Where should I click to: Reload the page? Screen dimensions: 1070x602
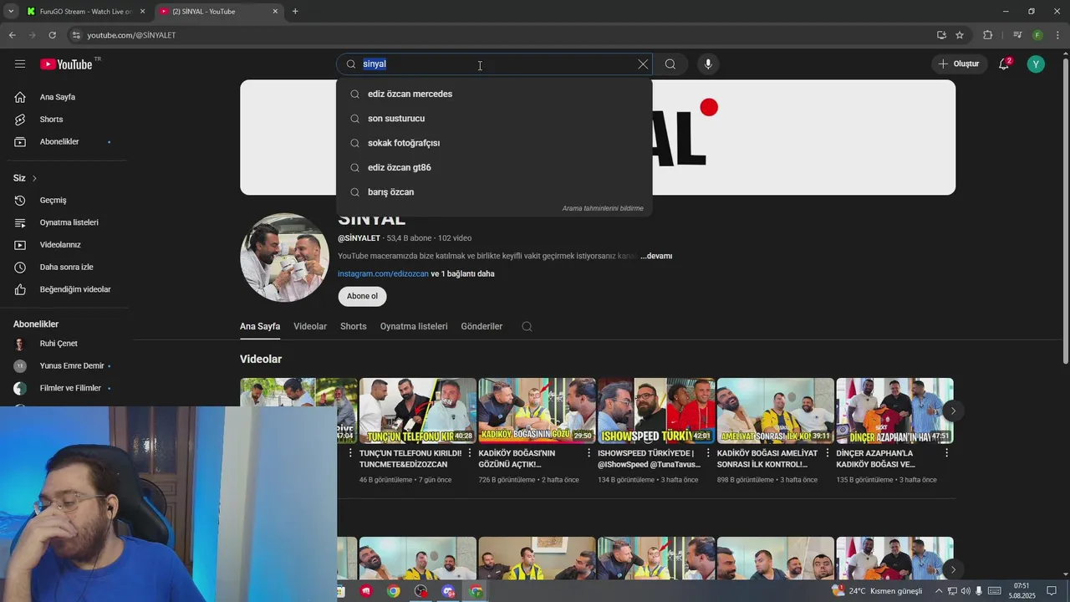point(52,35)
